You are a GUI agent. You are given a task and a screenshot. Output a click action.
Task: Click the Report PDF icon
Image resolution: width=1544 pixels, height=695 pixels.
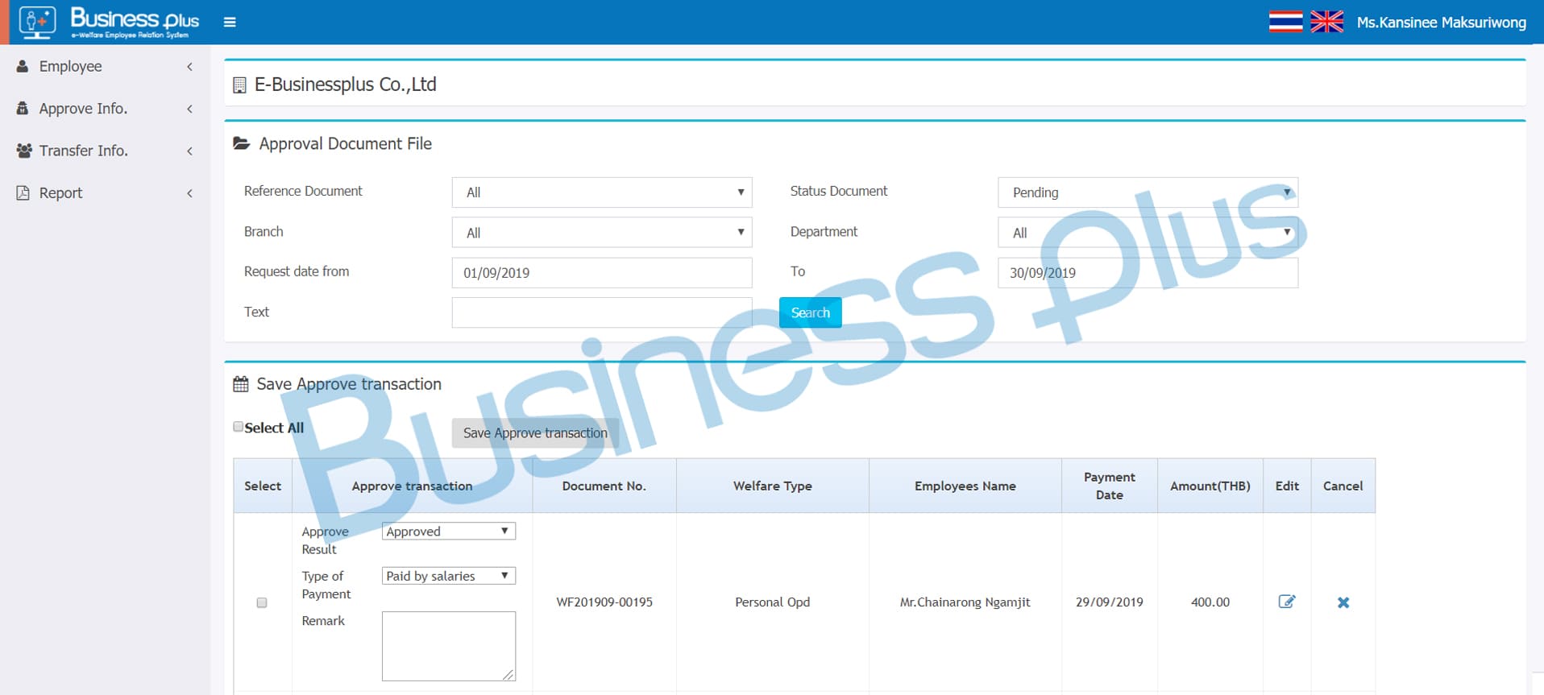click(x=23, y=192)
